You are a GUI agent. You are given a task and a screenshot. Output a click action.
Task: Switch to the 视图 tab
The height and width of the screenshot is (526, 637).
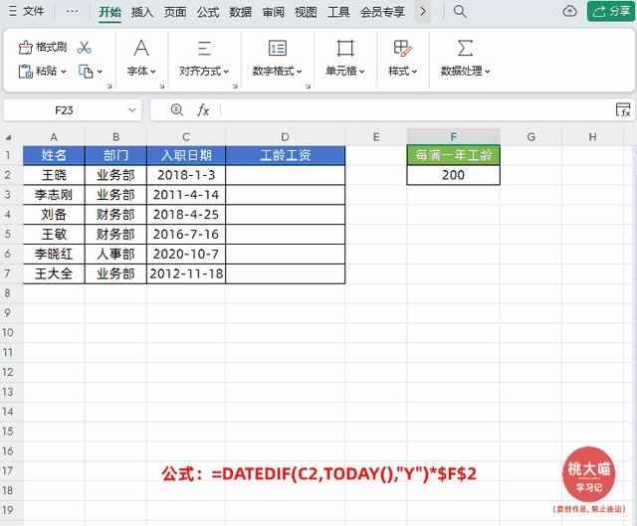coord(306,12)
